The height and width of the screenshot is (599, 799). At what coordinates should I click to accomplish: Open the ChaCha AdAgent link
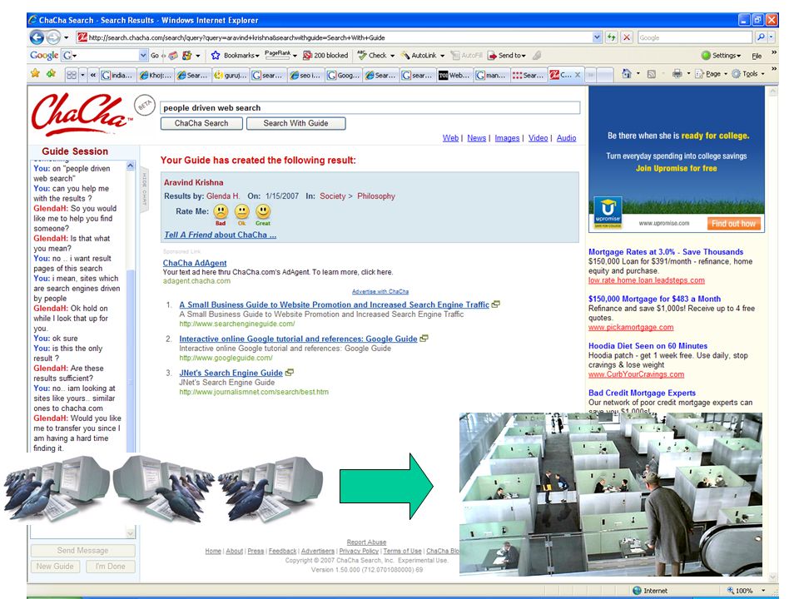coord(195,263)
